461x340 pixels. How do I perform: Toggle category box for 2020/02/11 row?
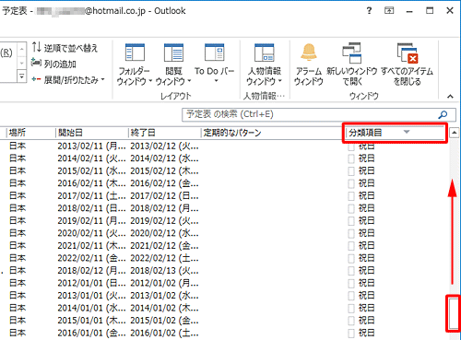tap(351, 233)
